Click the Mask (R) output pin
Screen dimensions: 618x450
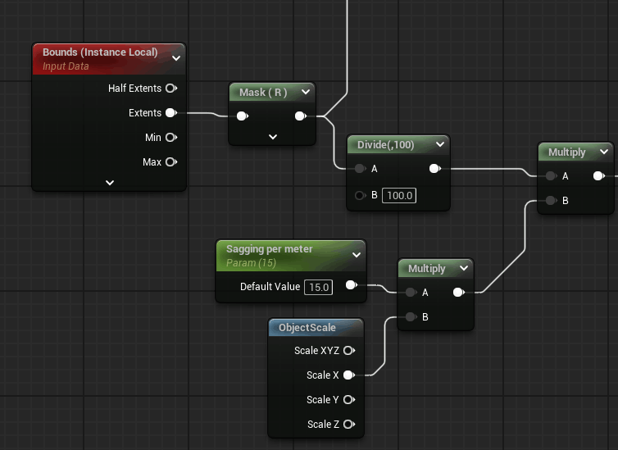click(x=300, y=116)
